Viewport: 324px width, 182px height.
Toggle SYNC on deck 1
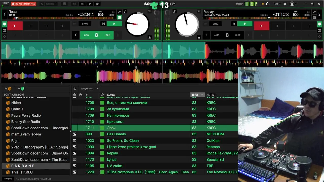(85, 24)
